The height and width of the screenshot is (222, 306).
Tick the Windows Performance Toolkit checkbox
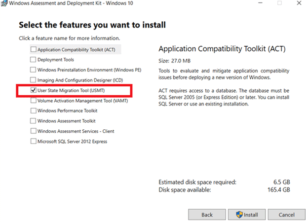click(34, 111)
